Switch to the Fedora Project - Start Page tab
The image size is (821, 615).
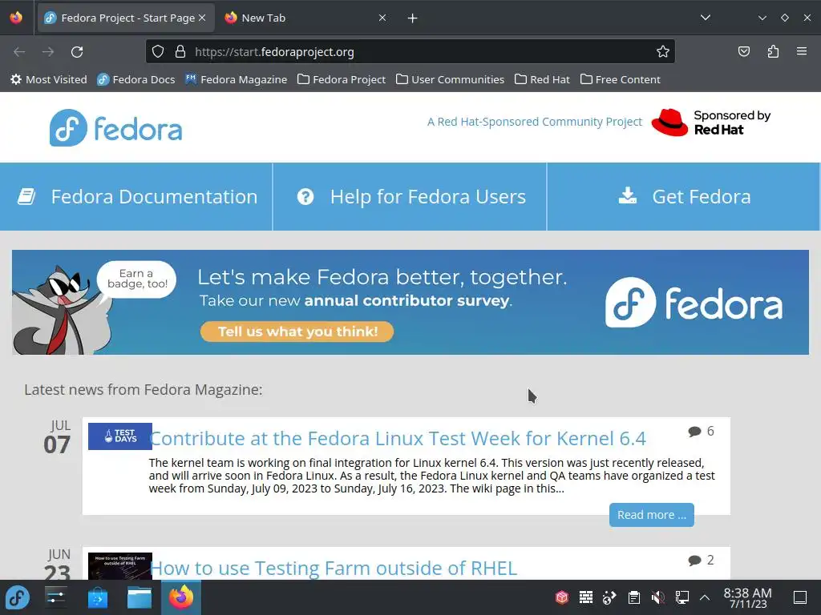click(x=126, y=18)
